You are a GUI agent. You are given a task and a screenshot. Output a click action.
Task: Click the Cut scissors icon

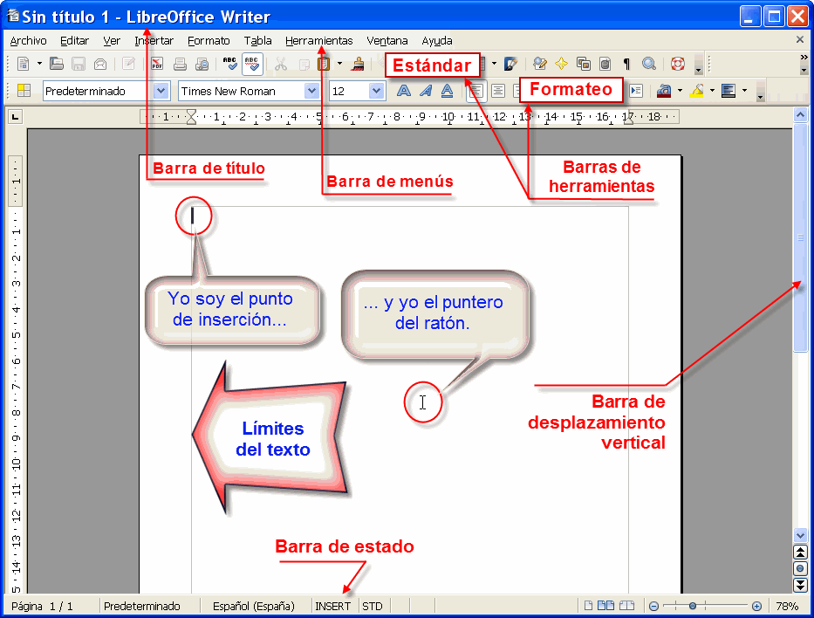coord(280,64)
